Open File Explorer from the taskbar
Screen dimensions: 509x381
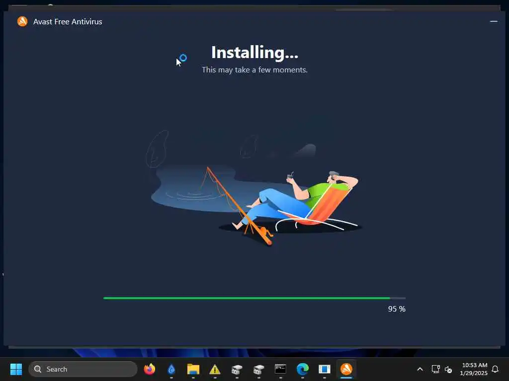click(193, 369)
